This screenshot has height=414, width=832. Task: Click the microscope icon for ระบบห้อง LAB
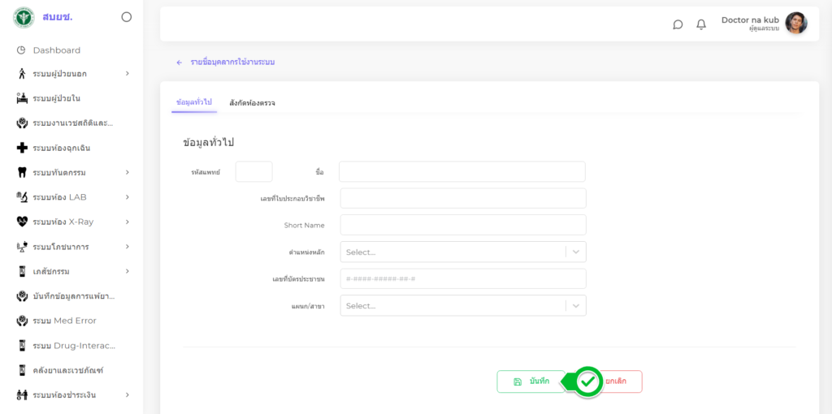pos(22,197)
